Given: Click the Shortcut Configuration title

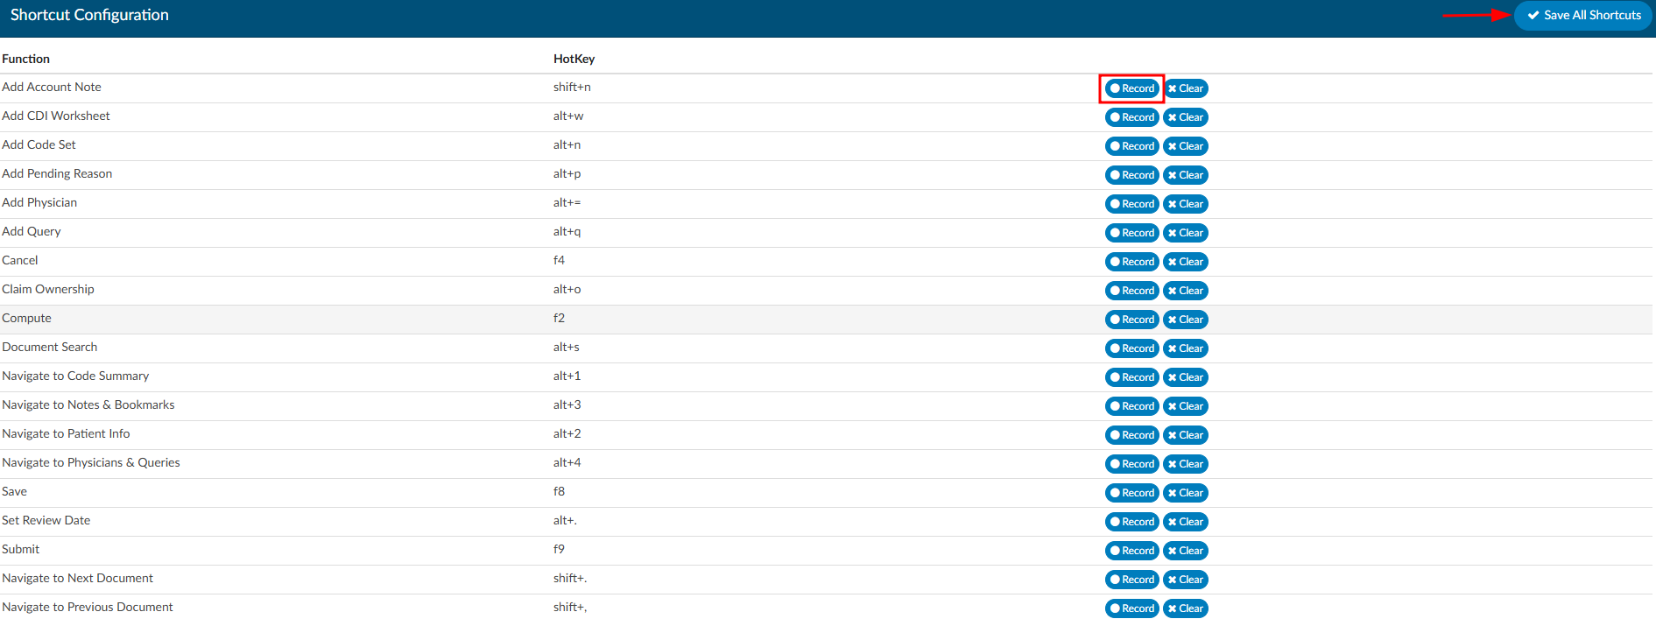Looking at the screenshot, I should pyautogui.click(x=89, y=15).
